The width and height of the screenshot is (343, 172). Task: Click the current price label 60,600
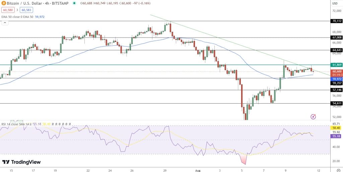click(336, 71)
